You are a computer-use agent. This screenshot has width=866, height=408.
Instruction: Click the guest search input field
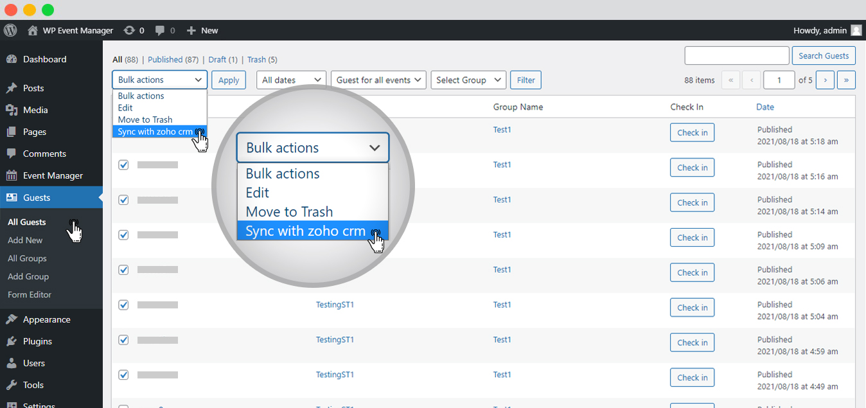click(737, 56)
